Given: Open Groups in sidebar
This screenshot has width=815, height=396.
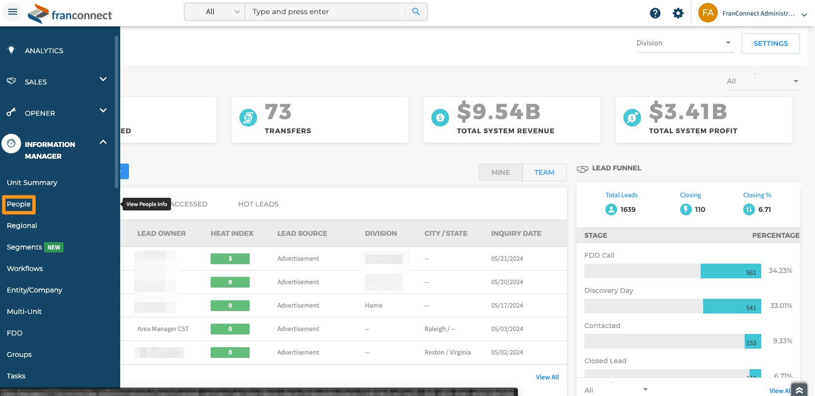Looking at the screenshot, I should point(20,354).
